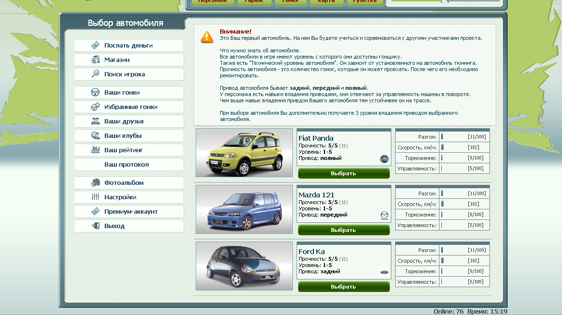Click the camera icon for Фотоальбом
Image resolution: width=562 pixels, height=315 pixels.
point(95,183)
